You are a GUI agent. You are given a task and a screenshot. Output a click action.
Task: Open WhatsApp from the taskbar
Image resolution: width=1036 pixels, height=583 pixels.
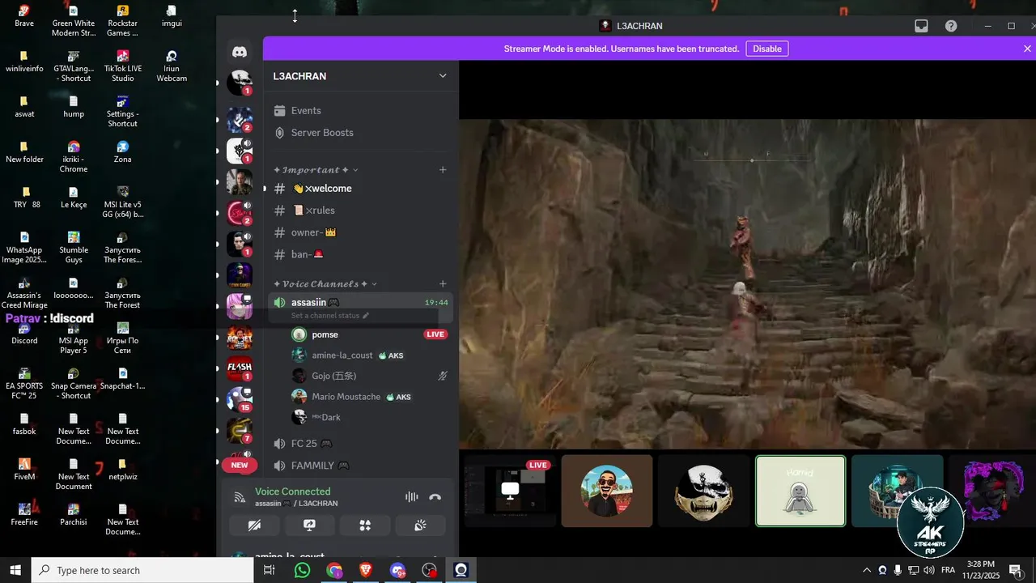302,570
